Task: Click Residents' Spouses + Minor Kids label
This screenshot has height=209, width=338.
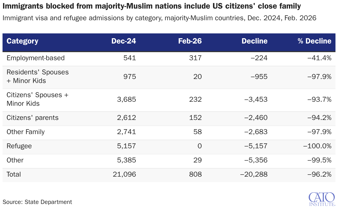Action: [x=38, y=76]
